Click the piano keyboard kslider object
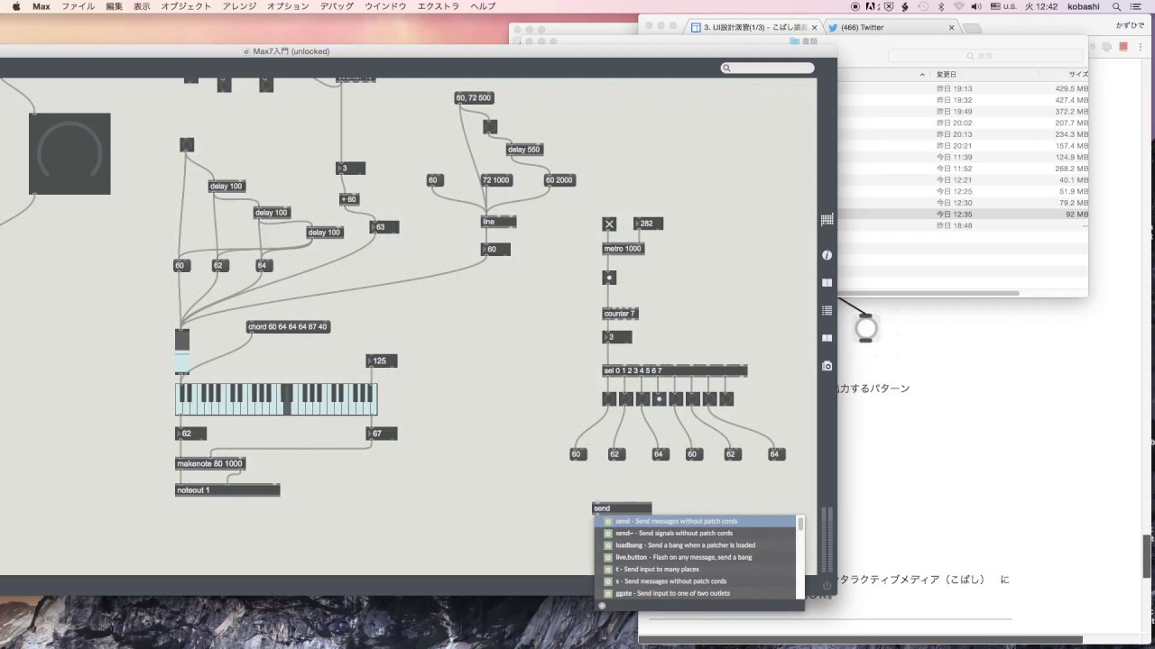 click(x=276, y=399)
